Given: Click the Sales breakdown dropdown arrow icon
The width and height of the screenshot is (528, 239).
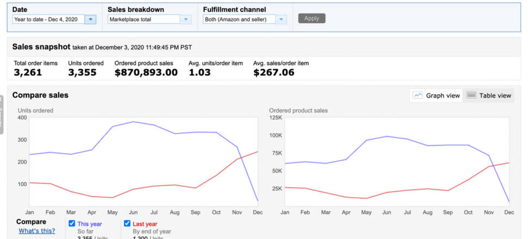Looking at the screenshot, I should point(186,19).
